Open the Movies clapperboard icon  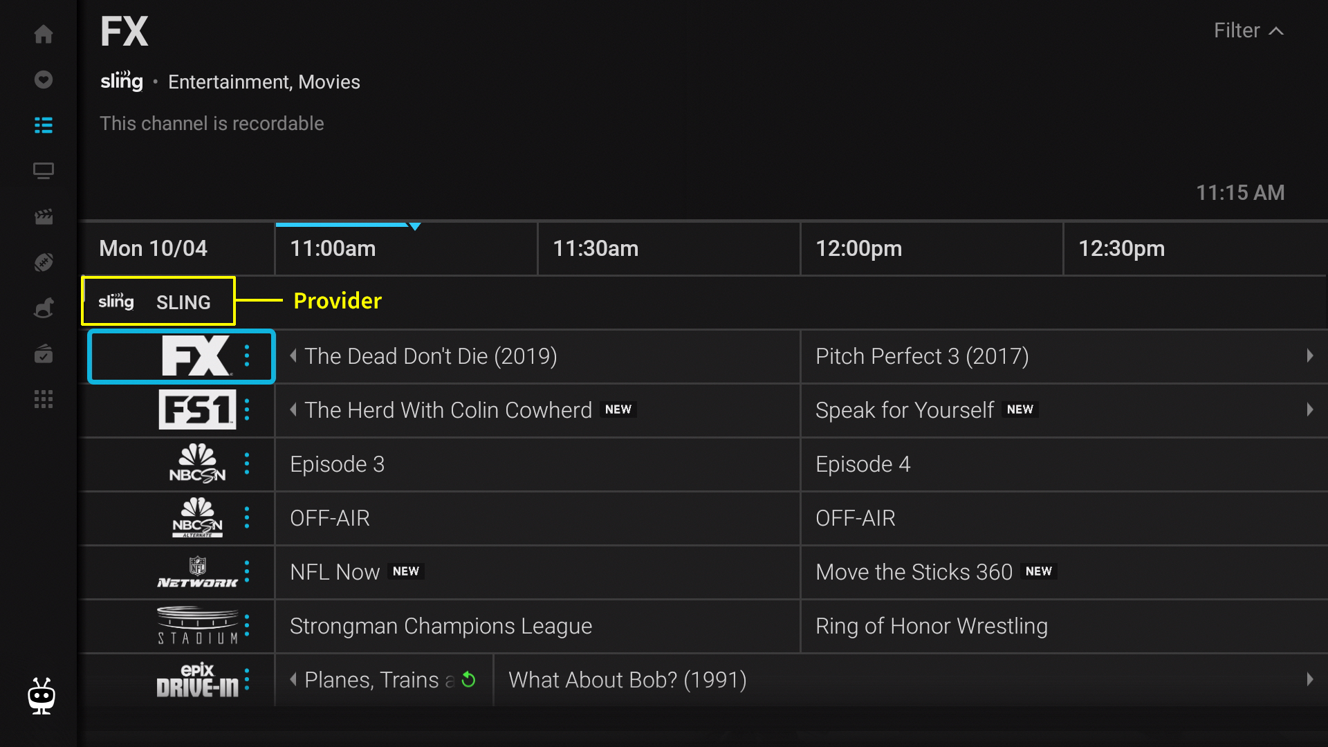coord(44,216)
